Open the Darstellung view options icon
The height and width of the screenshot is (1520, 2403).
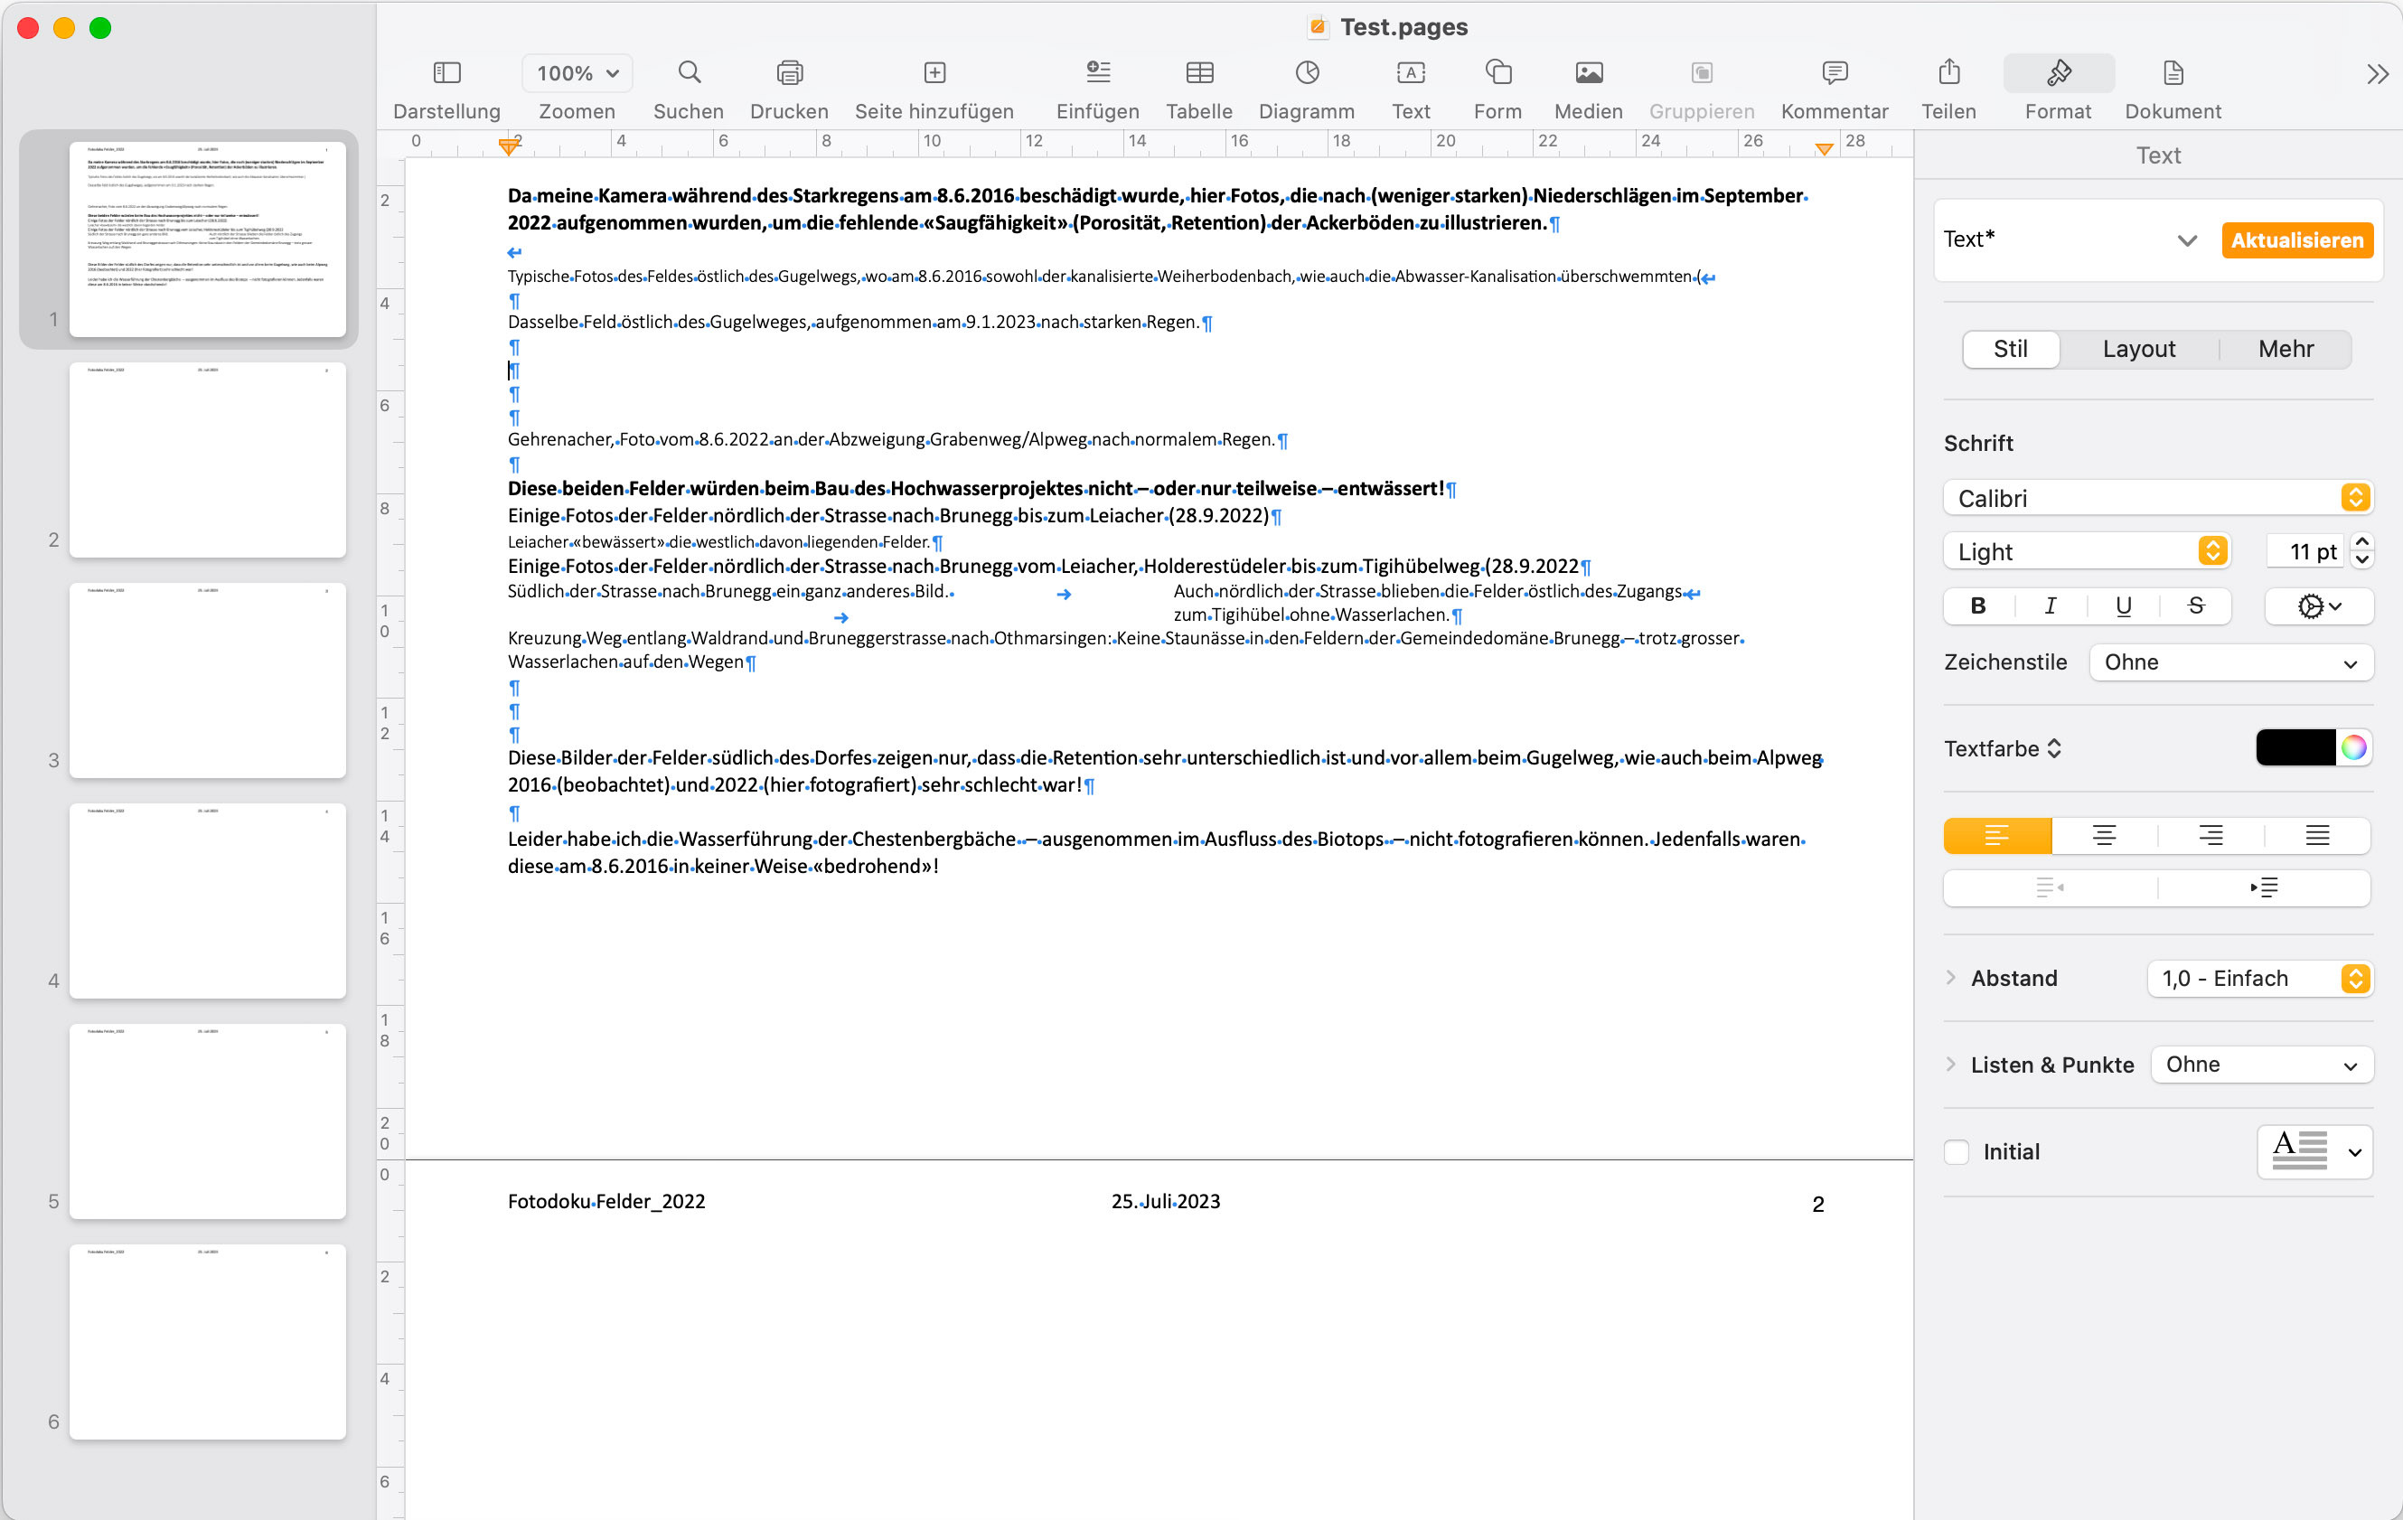446,73
